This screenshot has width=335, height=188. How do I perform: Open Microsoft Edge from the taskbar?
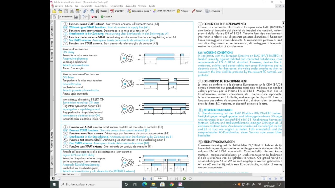[x=144, y=184]
